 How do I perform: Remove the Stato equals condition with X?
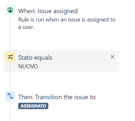(113, 57)
